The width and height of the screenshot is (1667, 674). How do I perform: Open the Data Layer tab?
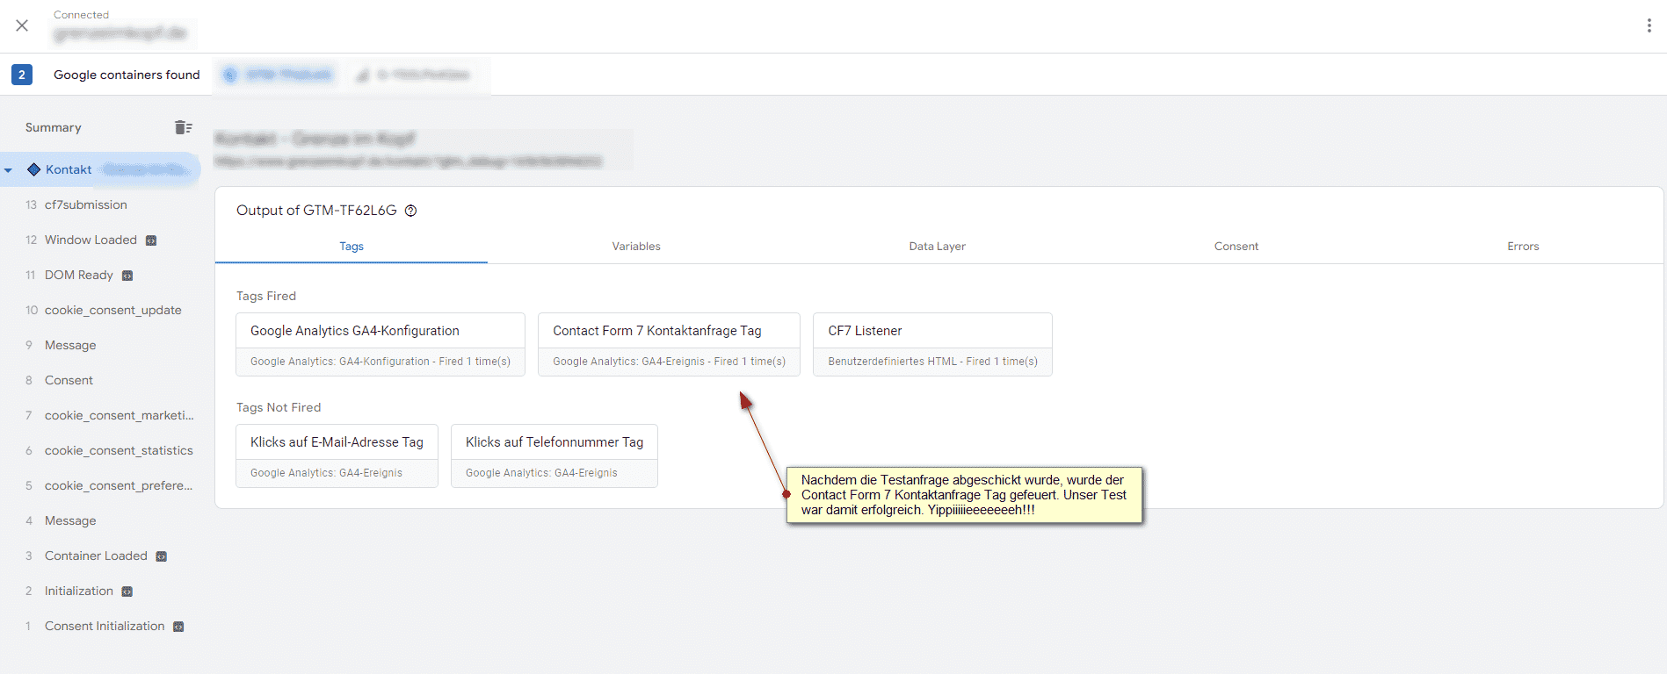[x=937, y=247]
